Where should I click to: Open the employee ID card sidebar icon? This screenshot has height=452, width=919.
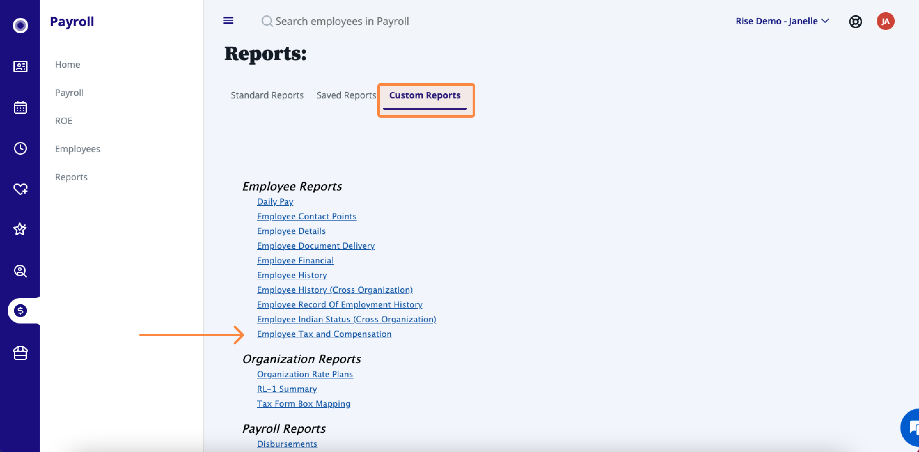click(x=20, y=66)
